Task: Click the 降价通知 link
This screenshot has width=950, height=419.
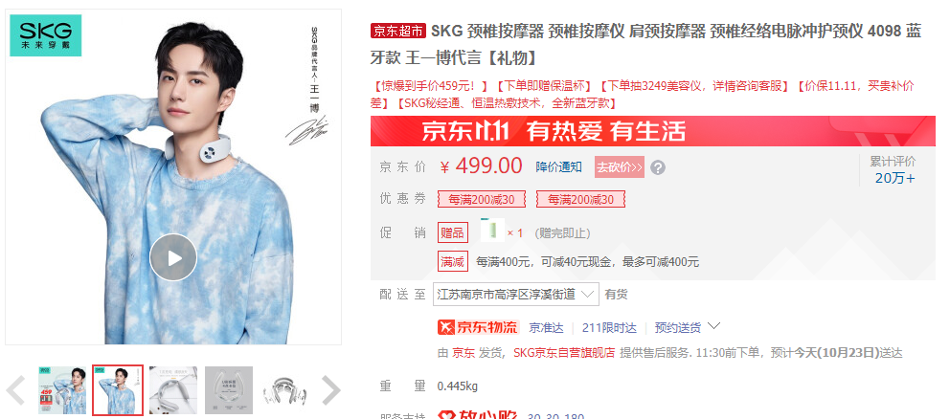Action: click(558, 167)
